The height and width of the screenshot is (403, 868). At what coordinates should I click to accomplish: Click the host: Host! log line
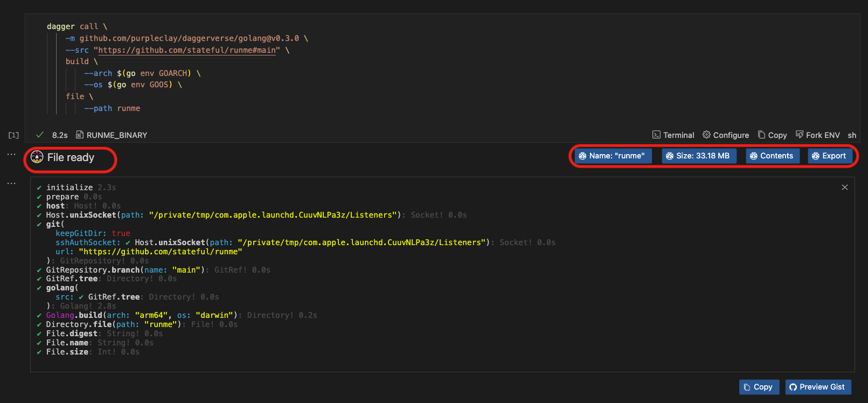point(79,206)
